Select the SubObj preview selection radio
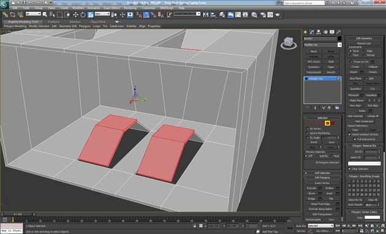Screen dimensions: 386x234 tap(317, 156)
